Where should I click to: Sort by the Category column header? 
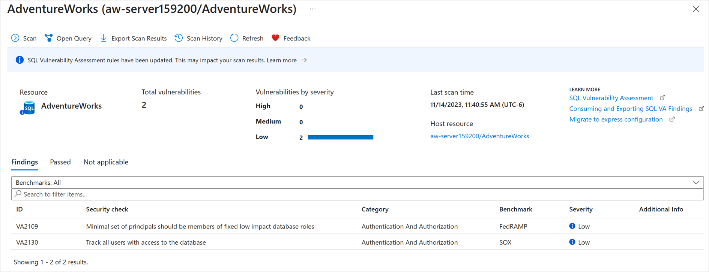[375, 209]
